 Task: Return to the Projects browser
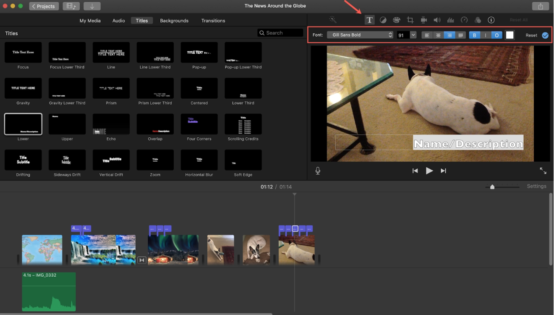coord(44,6)
